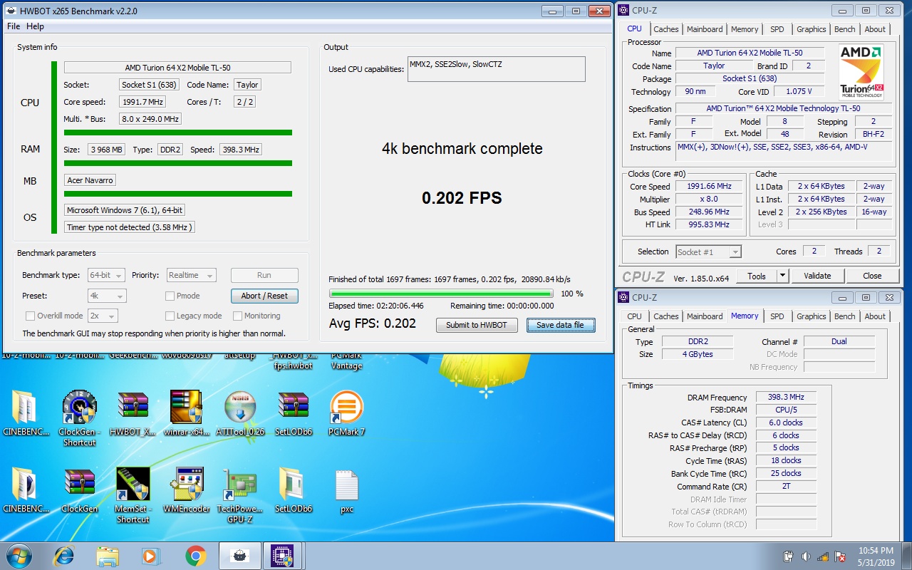Screen dimensions: 912x570
Task: Open Windows Explorer from the taskbar
Action: tap(108, 556)
